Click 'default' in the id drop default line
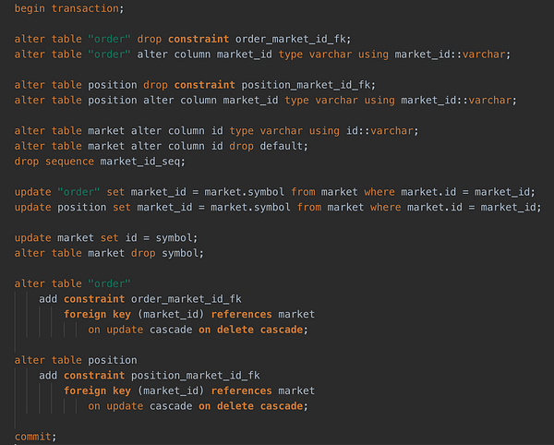This screenshot has height=445, width=554. coord(282,146)
